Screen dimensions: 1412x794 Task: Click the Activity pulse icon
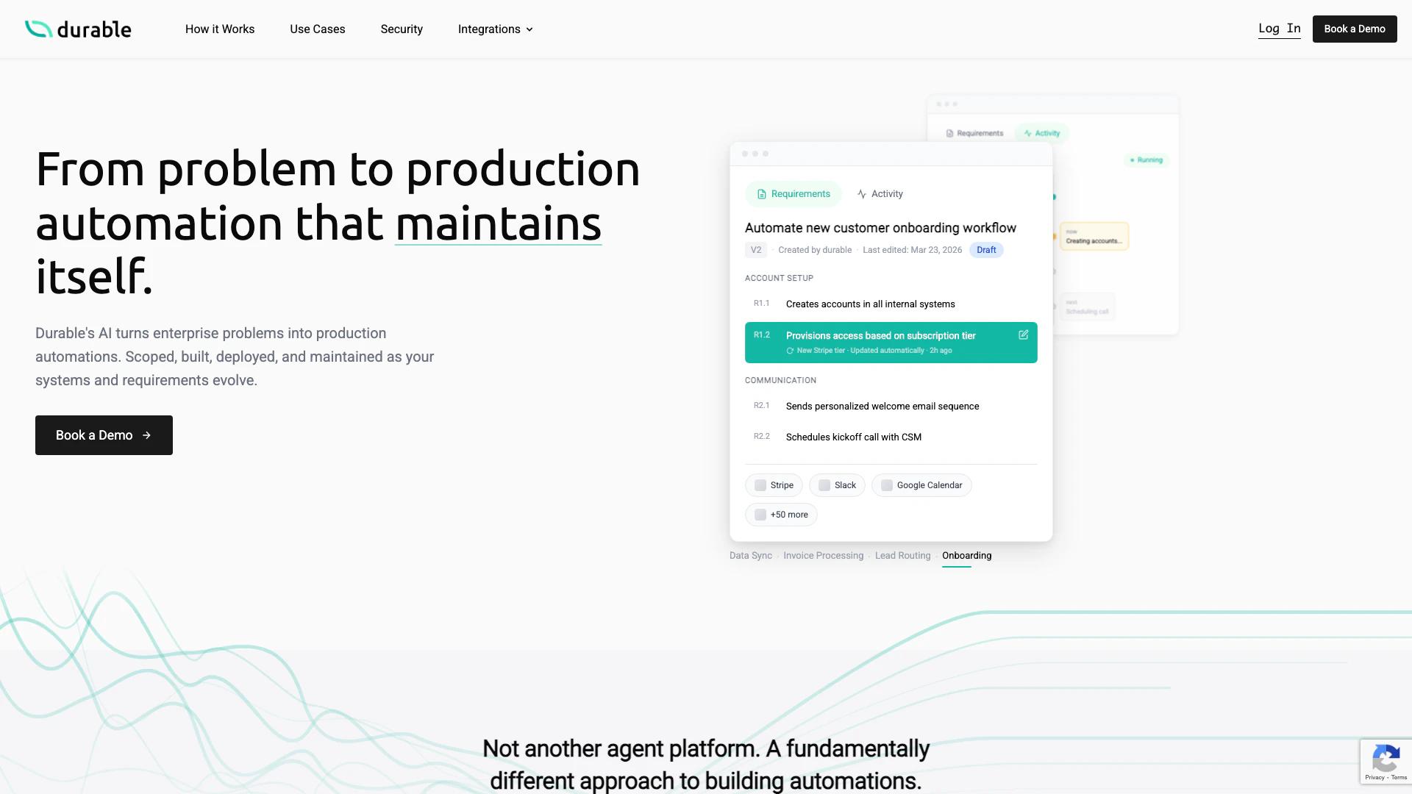[862, 194]
